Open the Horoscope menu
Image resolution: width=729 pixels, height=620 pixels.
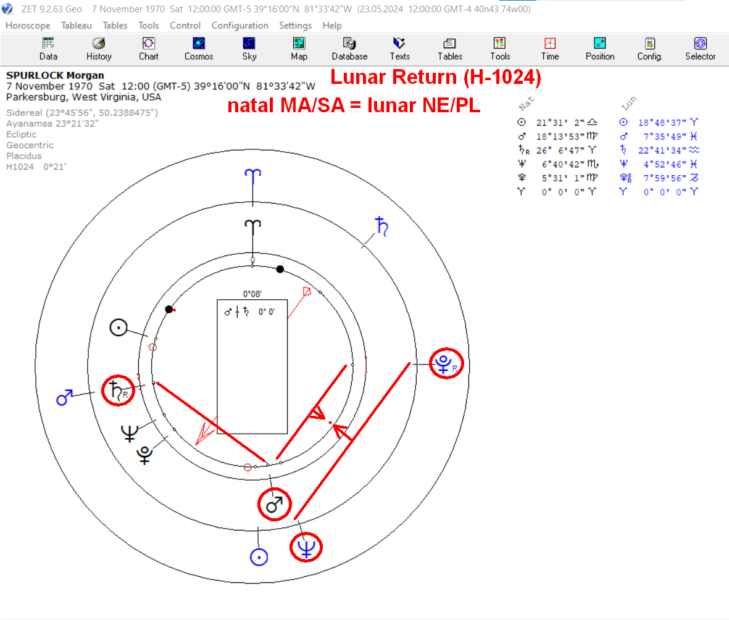click(28, 25)
